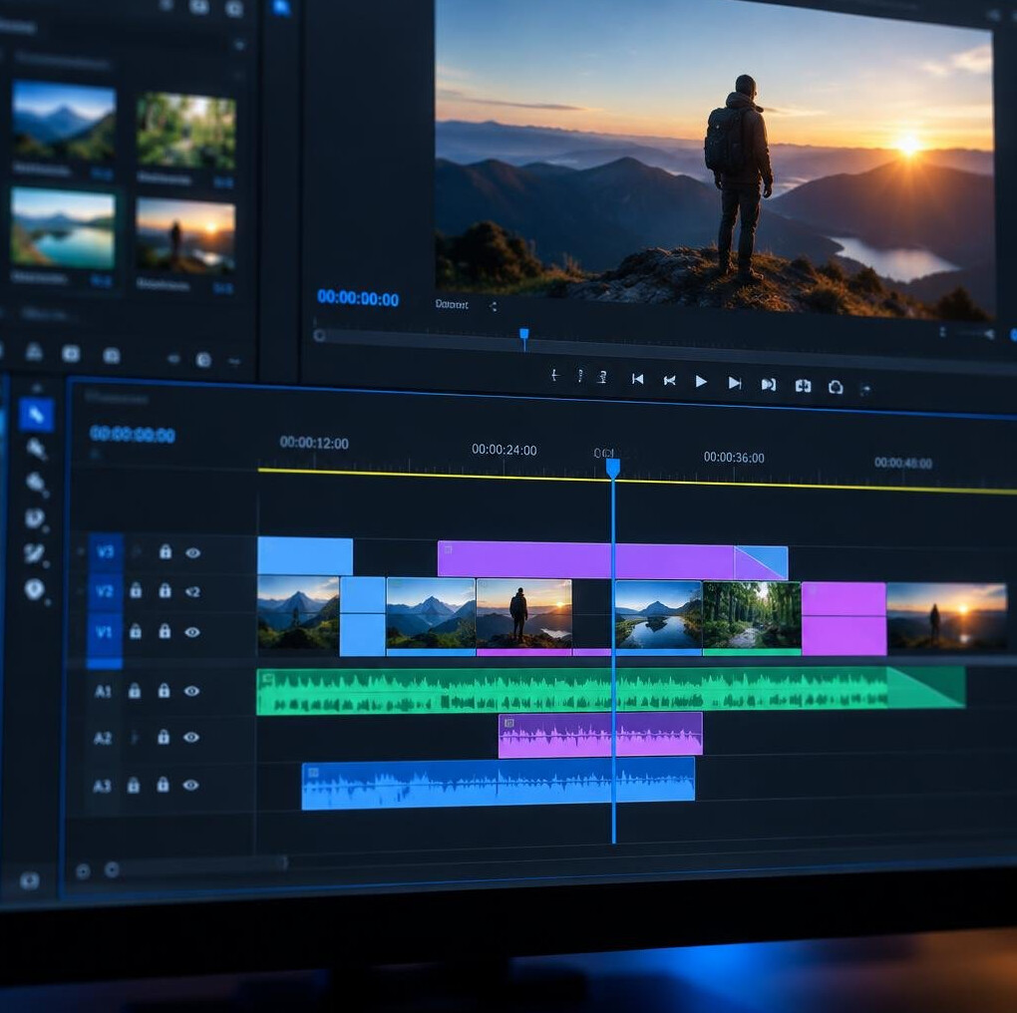The width and height of the screenshot is (1017, 1013).
Task: Toggle visibility eye for track V1
Action: click(192, 632)
